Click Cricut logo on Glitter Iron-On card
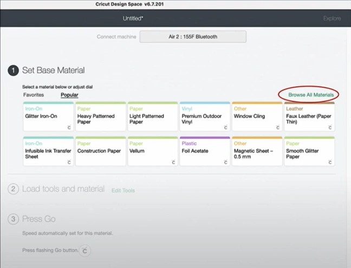Screen dimensions: 351x268 pos(69,127)
